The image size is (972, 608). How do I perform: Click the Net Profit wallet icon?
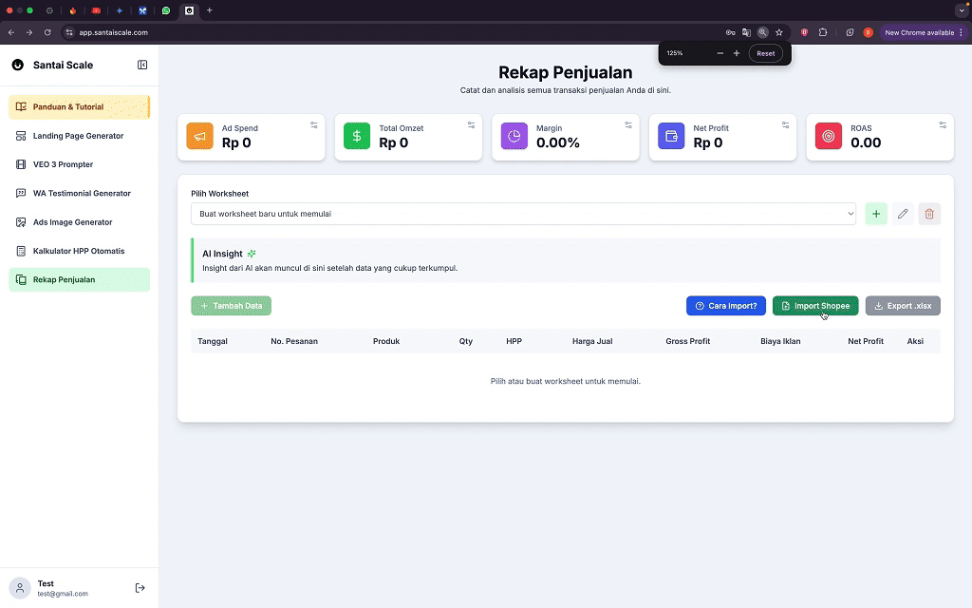click(671, 136)
